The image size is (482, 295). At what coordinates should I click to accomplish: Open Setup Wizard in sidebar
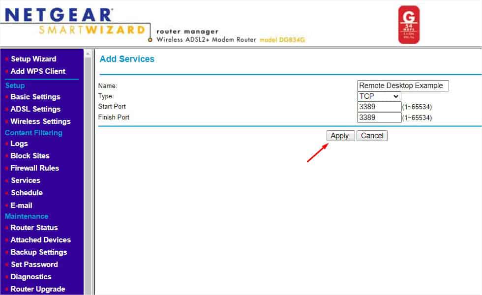pyautogui.click(x=33, y=59)
